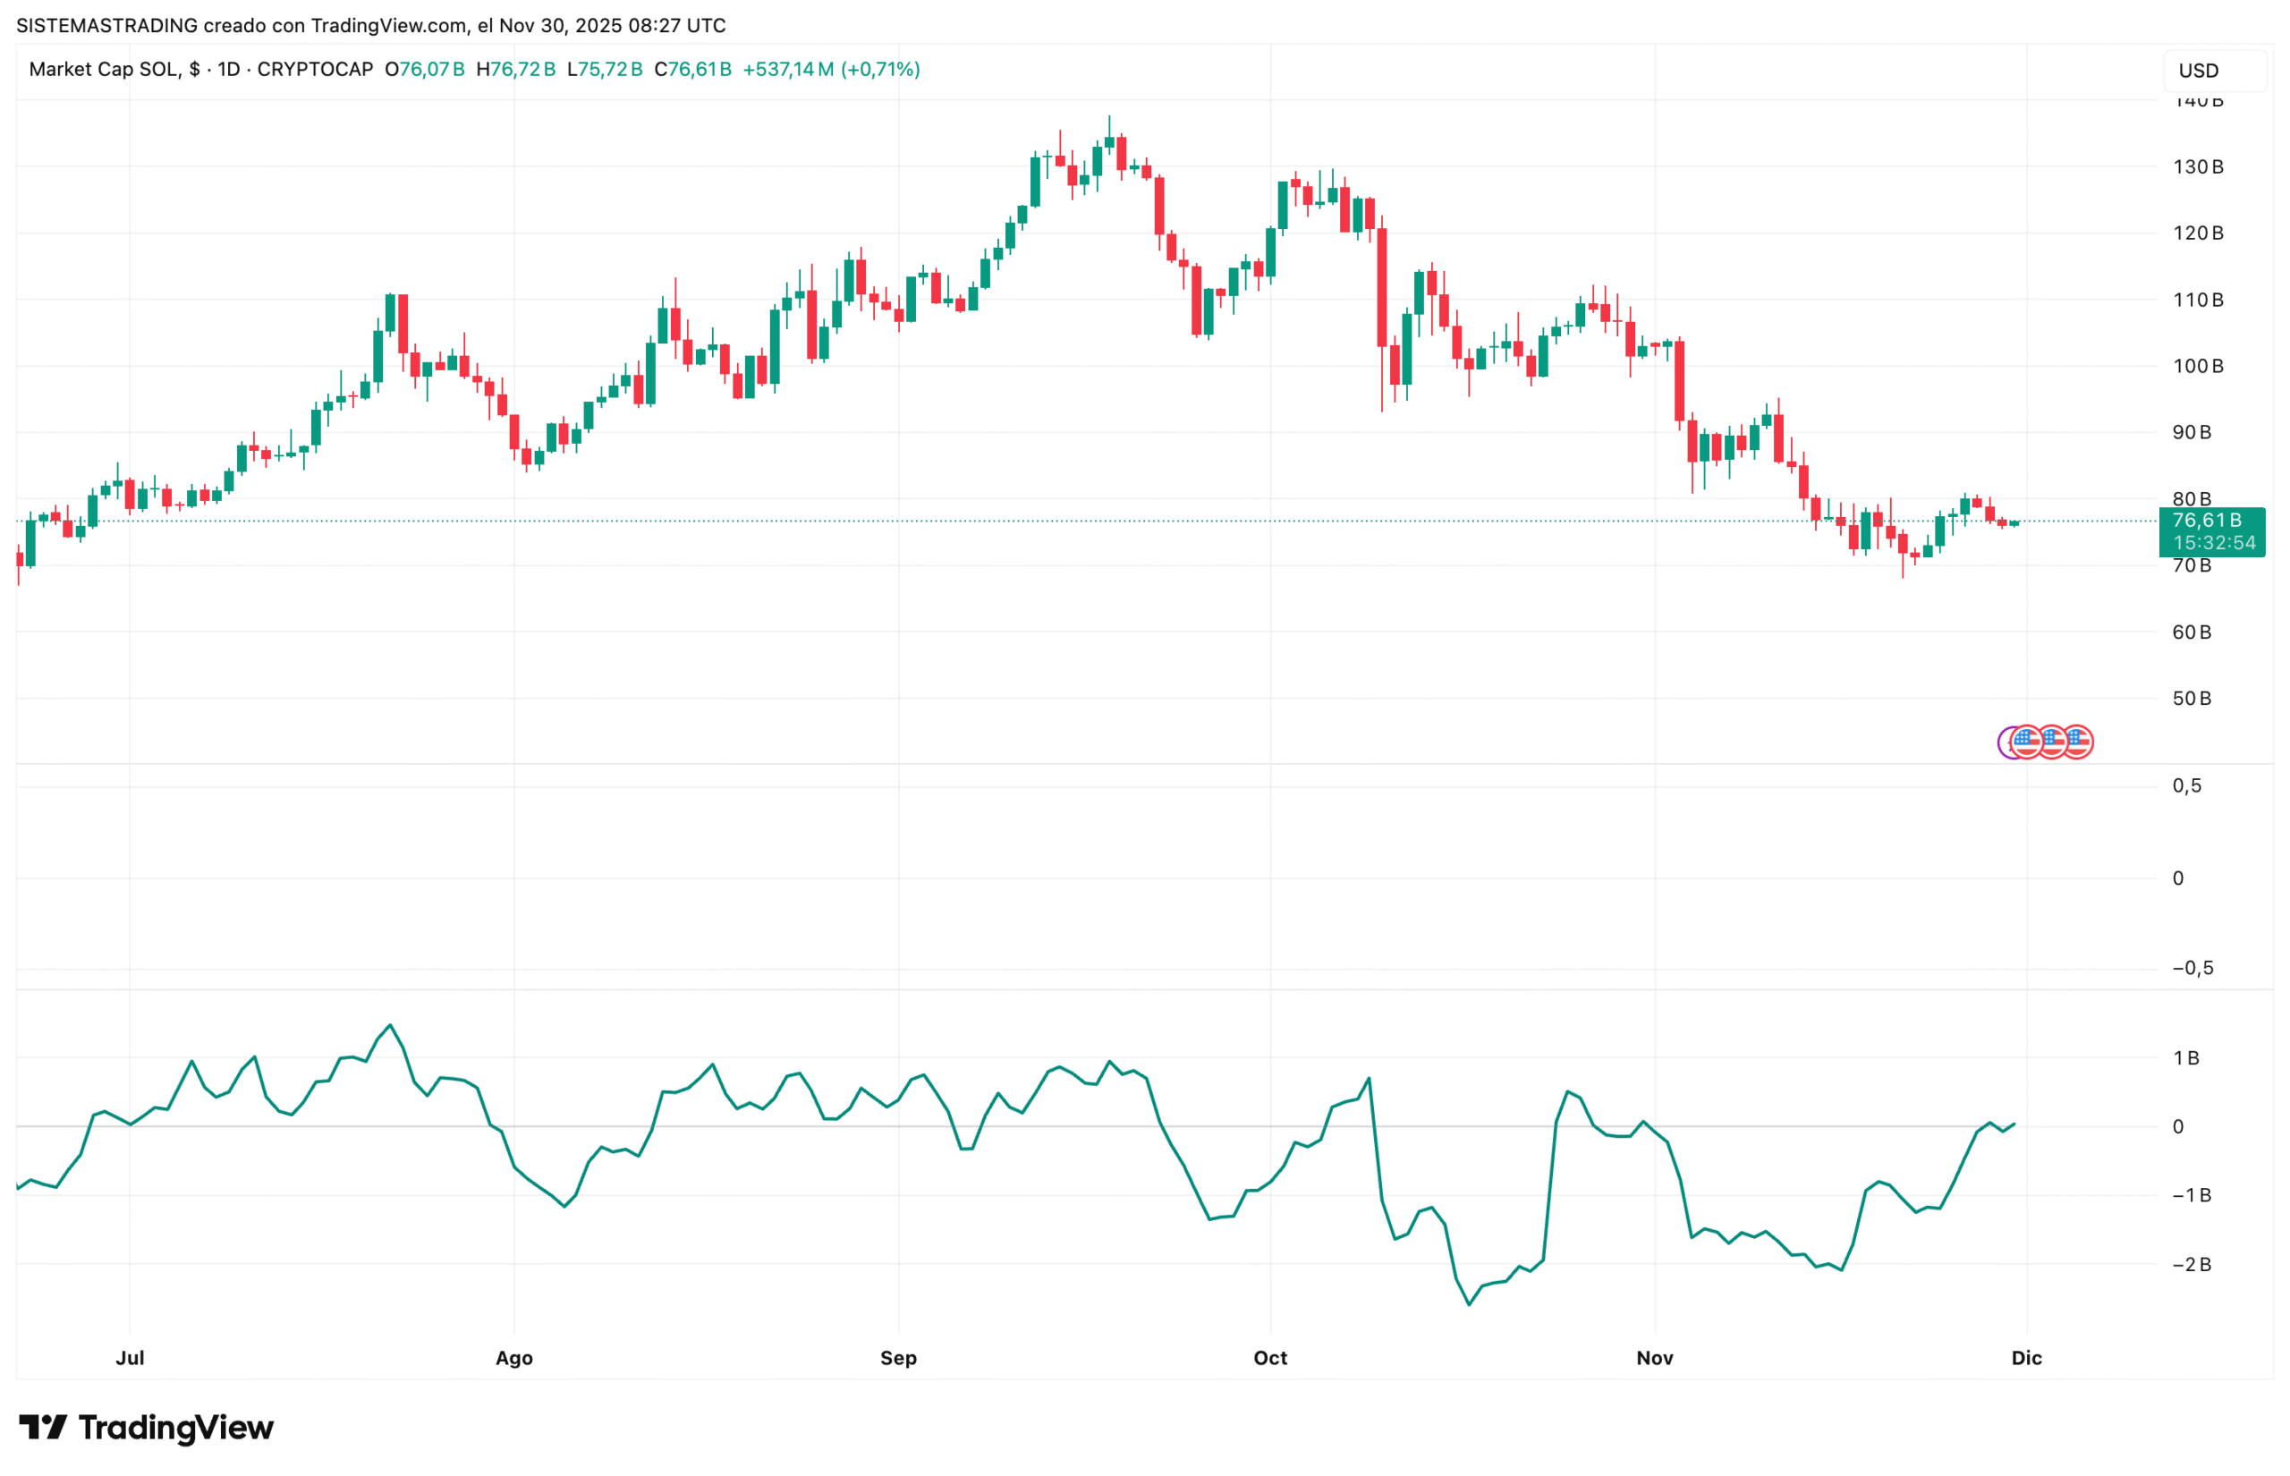Screen dimensions: 2290x1476
Task: Click the closing price value C76,61 B
Action: tap(692, 69)
